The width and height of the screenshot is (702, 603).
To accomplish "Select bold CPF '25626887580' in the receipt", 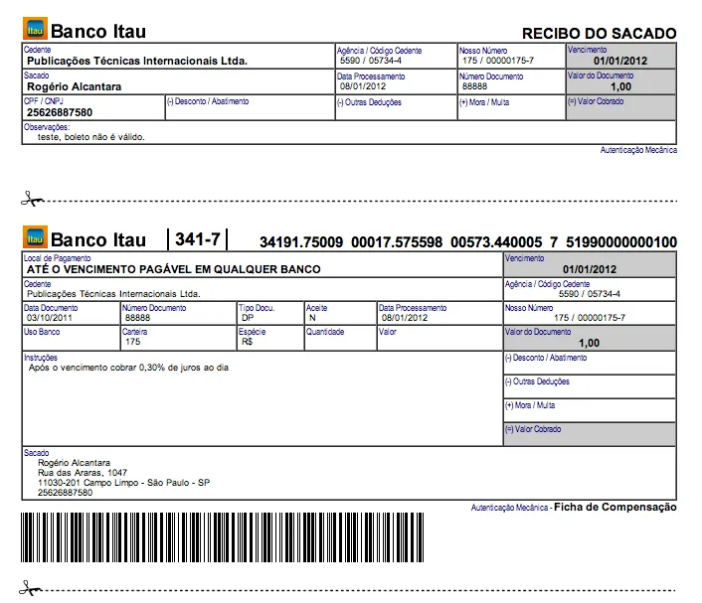I will [x=60, y=112].
